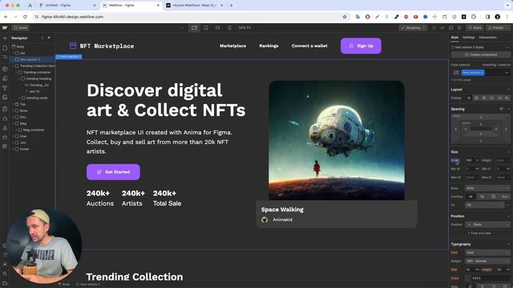Switch to the Settings tab
The height and width of the screenshot is (288, 513).
(468, 38)
